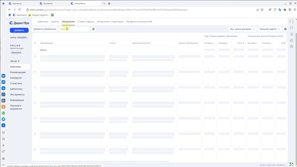This screenshot has width=297, height=167.
Task: Open green spreadsheet bookmark icon
Action: [52, 15]
